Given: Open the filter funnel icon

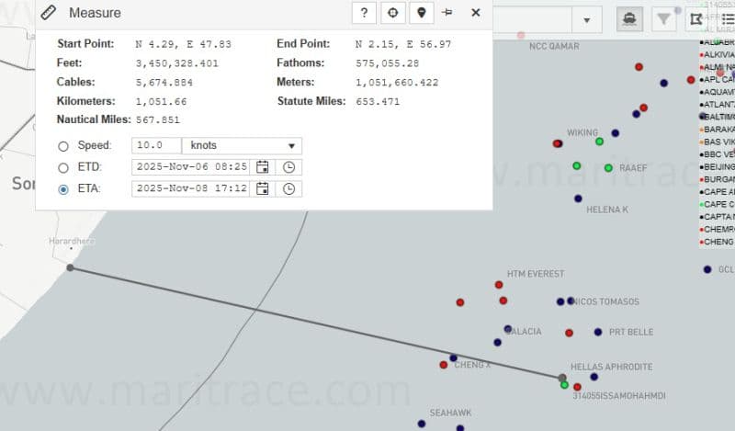Looking at the screenshot, I should click(661, 18).
